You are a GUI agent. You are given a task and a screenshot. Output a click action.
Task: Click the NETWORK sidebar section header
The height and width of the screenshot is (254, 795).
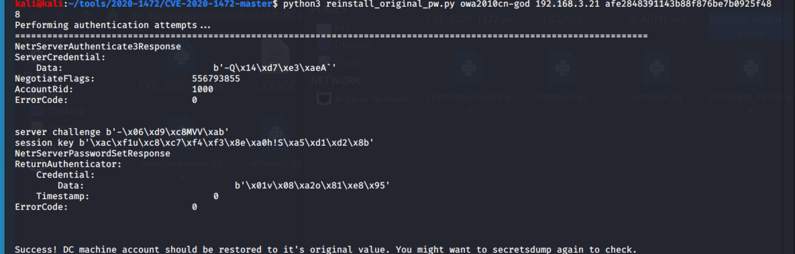coord(335,81)
